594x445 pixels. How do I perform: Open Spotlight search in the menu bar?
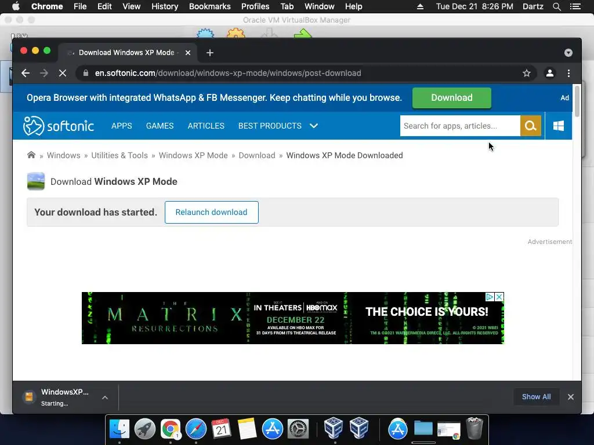pyautogui.click(x=556, y=6)
